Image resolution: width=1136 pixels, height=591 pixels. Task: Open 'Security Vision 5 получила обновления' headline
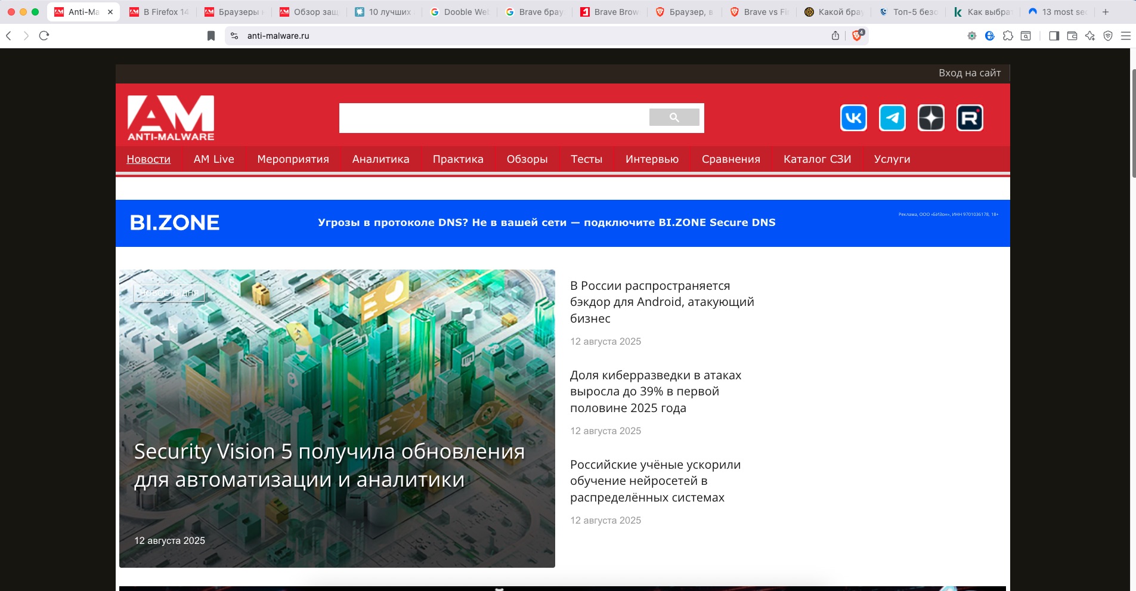329,465
